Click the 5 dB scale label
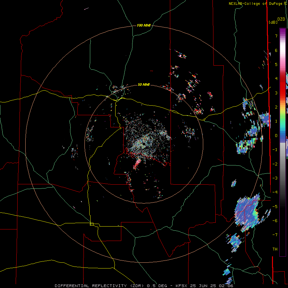 (x=276, y=64)
